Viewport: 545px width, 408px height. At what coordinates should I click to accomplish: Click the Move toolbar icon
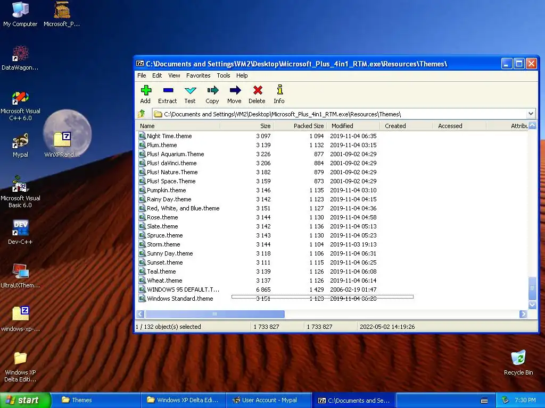point(235,90)
